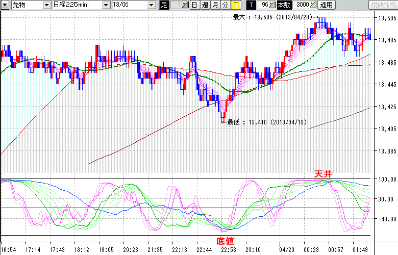Expand the 13/06 contract month dropdown
The image size is (398, 255).
point(152,5)
